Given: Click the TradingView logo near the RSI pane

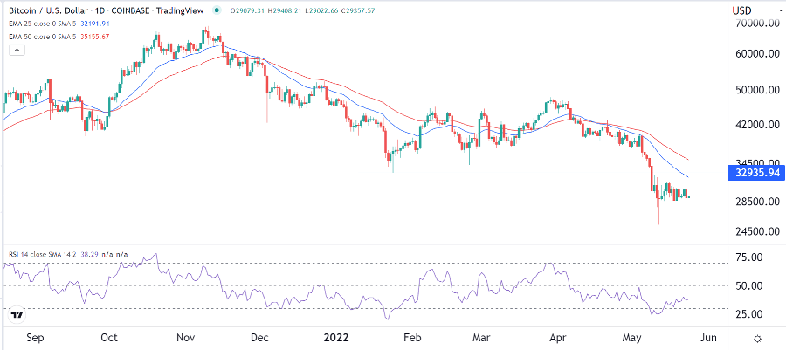Looking at the screenshot, I should click(17, 315).
